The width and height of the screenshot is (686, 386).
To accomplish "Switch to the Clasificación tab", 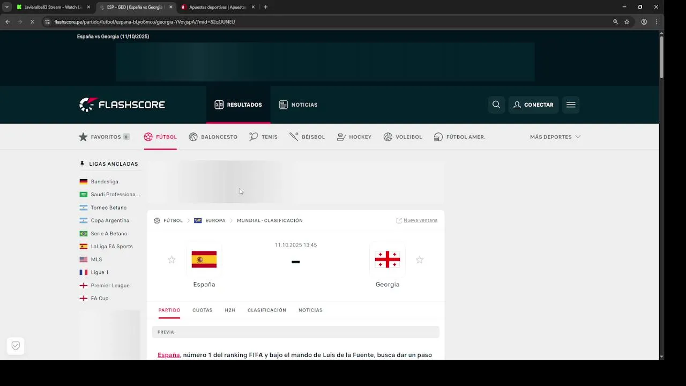I will (267, 310).
